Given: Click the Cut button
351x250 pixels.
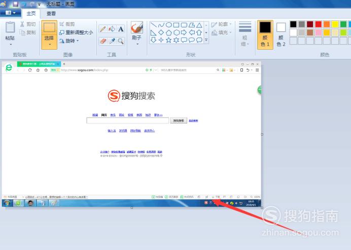Looking at the screenshot, I should pos(28,24).
